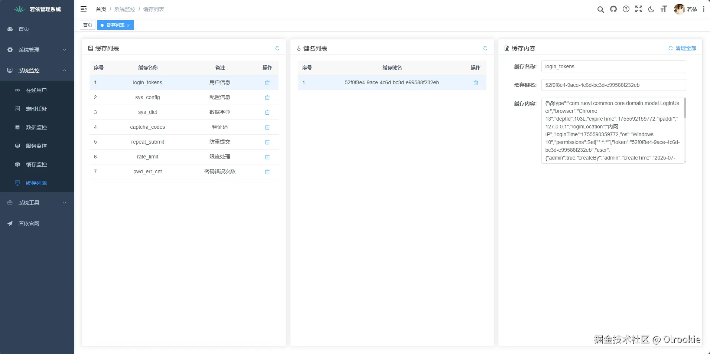Select the sys_dict cache name
This screenshot has height=354, width=710.
click(x=147, y=112)
